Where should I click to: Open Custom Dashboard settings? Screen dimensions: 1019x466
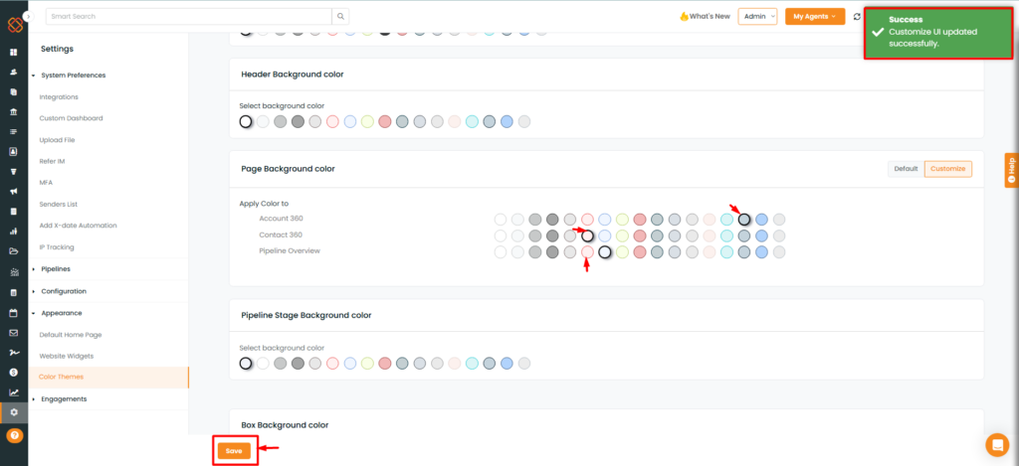(x=71, y=118)
